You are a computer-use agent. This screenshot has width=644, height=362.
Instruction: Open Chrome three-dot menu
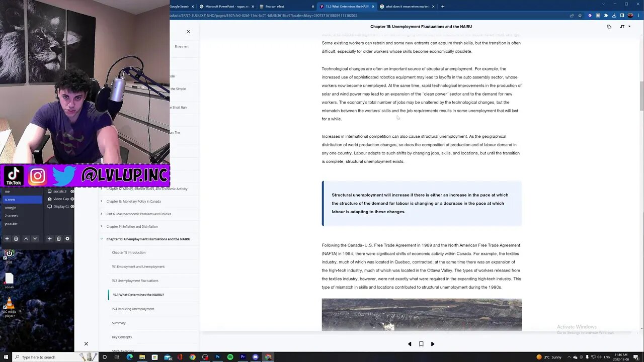639,16
